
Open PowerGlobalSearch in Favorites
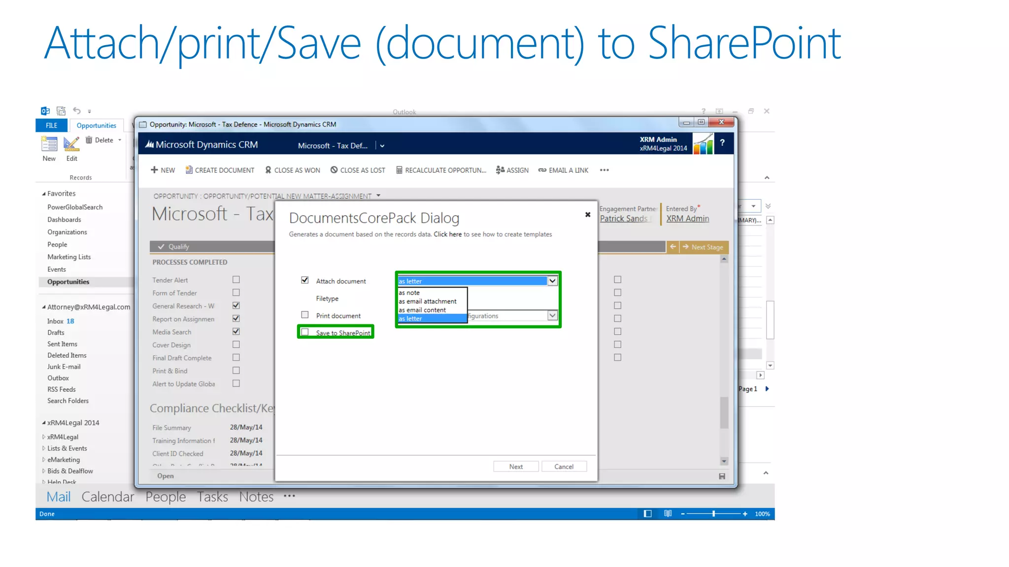click(75, 207)
